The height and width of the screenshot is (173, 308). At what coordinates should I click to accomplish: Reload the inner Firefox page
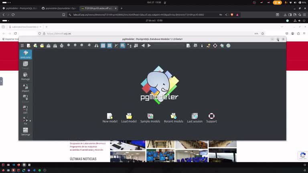pos(15,34)
